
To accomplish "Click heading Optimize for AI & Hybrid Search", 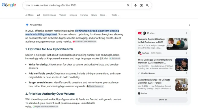I will tap(49, 49).
